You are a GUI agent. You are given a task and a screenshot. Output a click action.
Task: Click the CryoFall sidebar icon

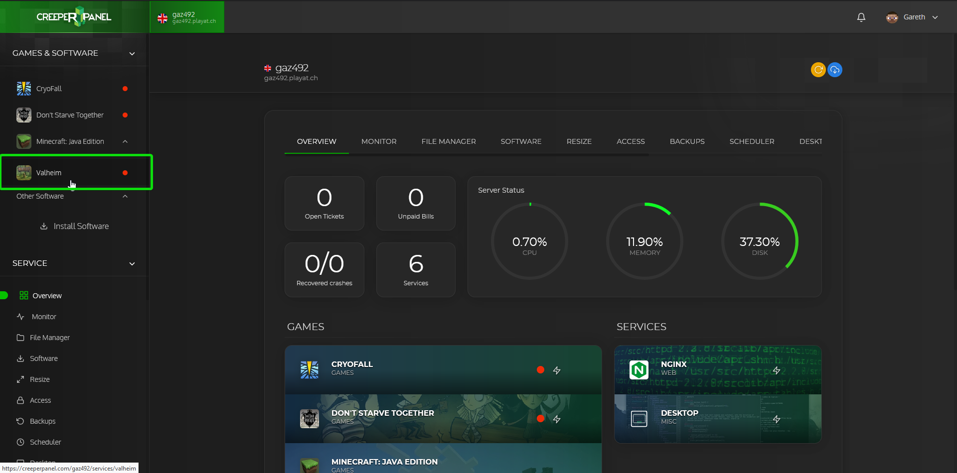[24, 89]
